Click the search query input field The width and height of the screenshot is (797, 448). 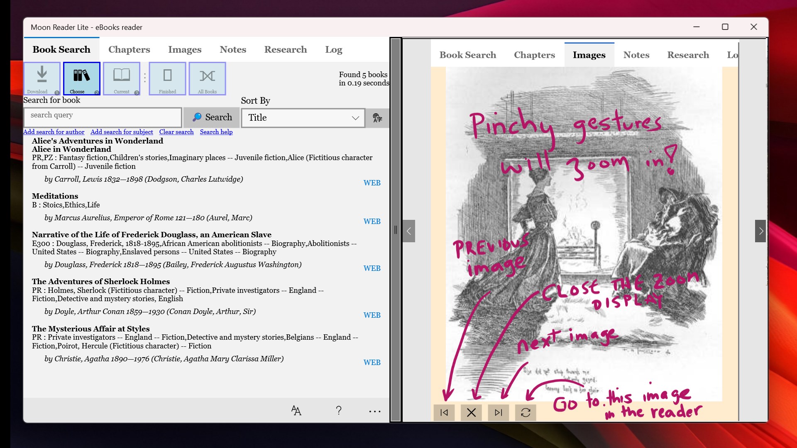click(x=103, y=117)
